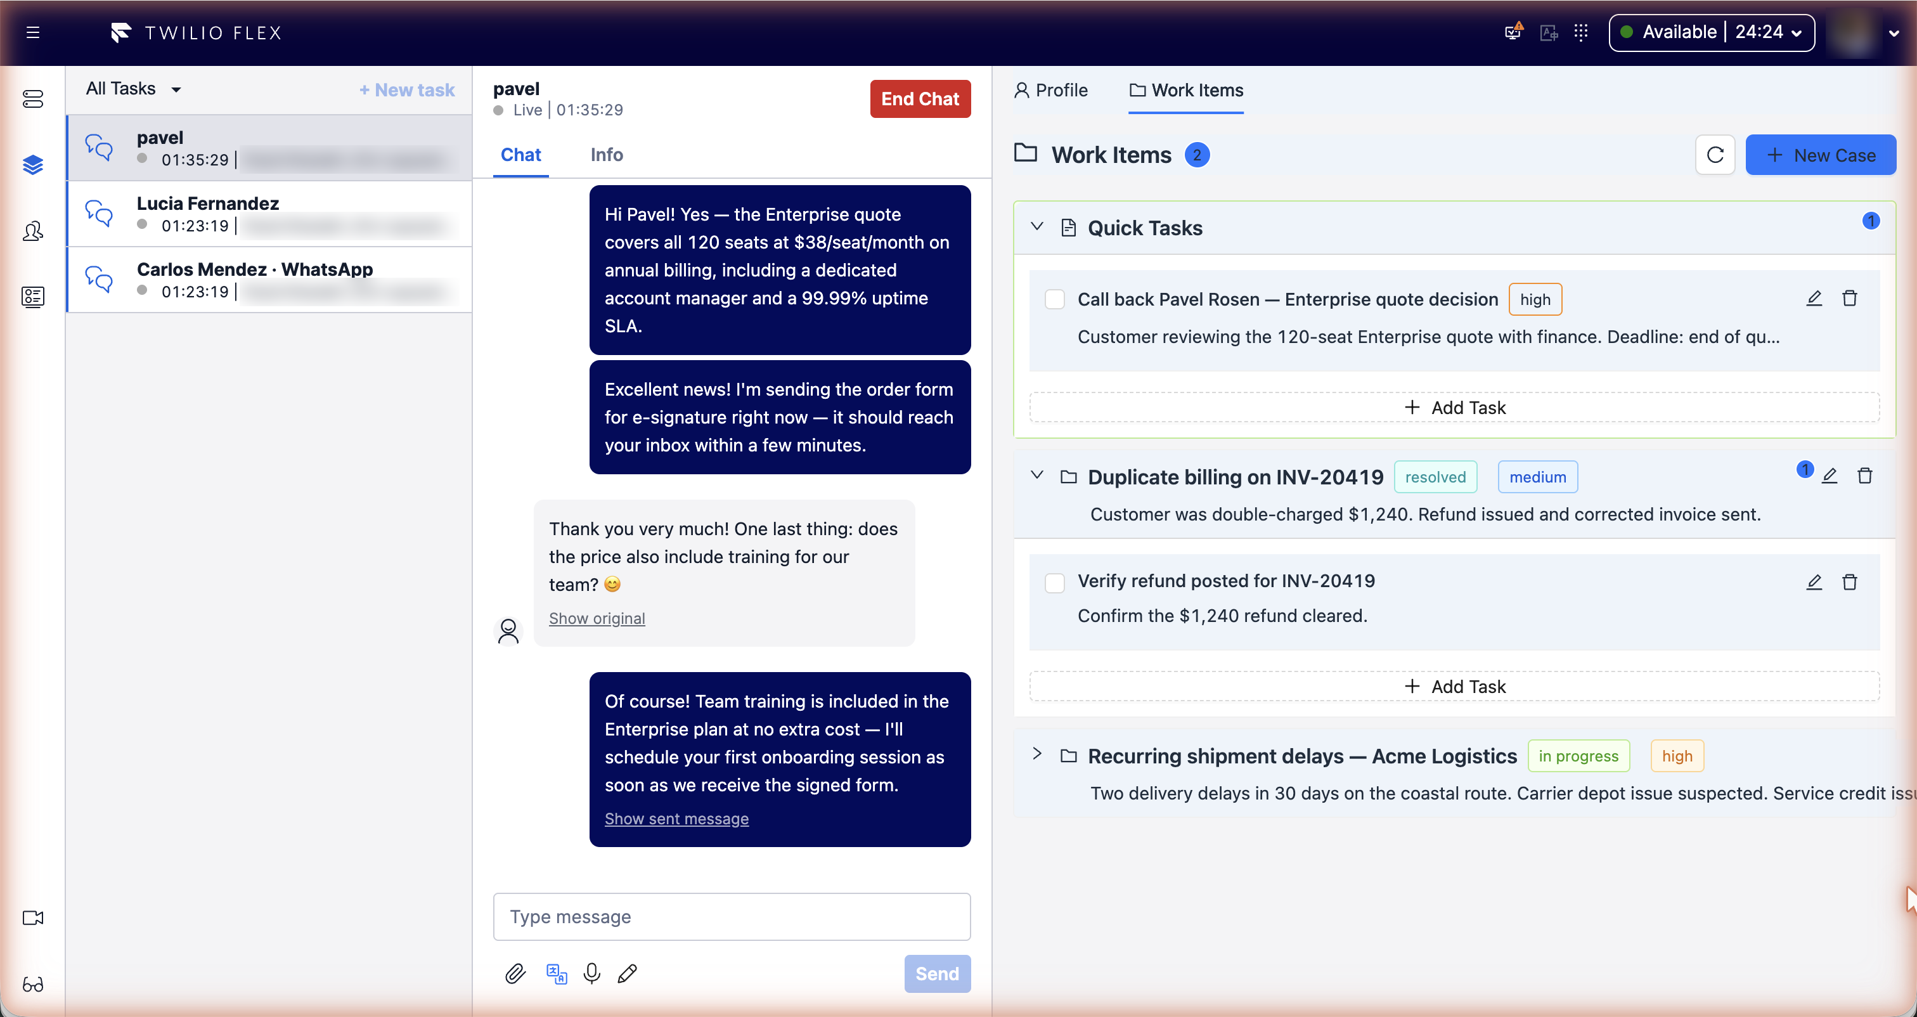
Task: Expand the Recurring shipment delays case
Action: coord(1036,754)
